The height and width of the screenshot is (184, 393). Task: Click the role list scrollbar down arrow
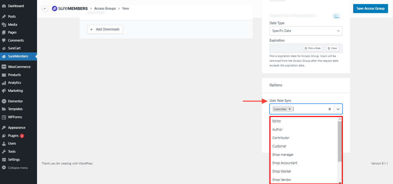coord(340,182)
